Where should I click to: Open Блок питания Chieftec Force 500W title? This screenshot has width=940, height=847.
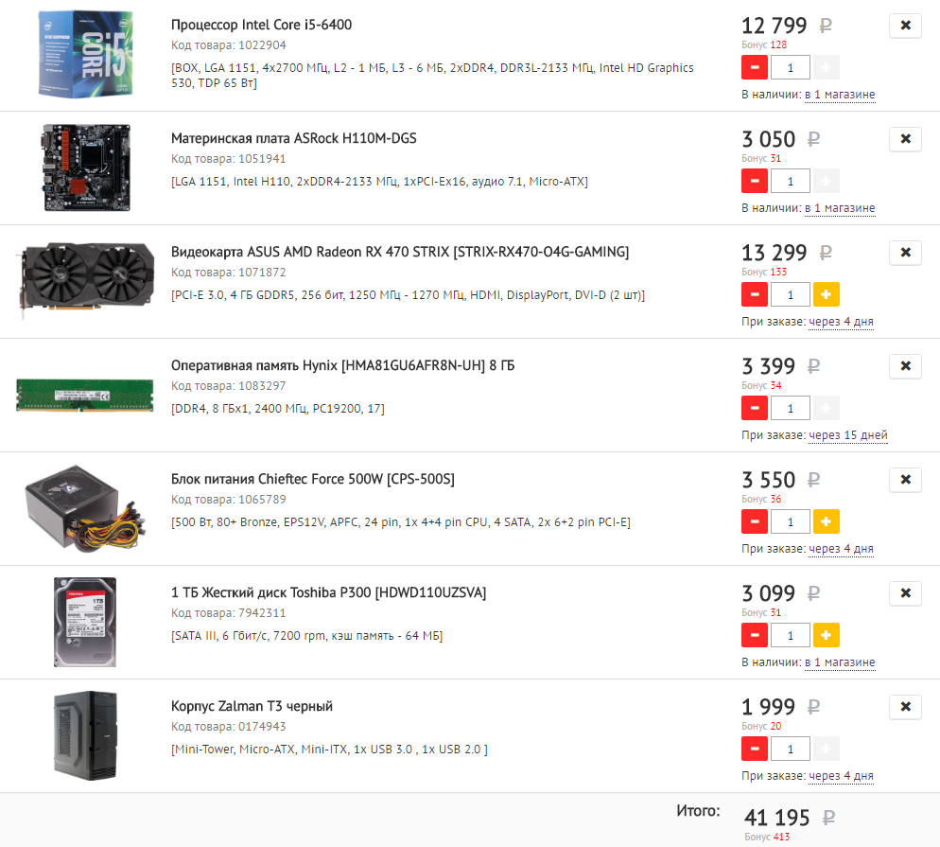tap(313, 479)
